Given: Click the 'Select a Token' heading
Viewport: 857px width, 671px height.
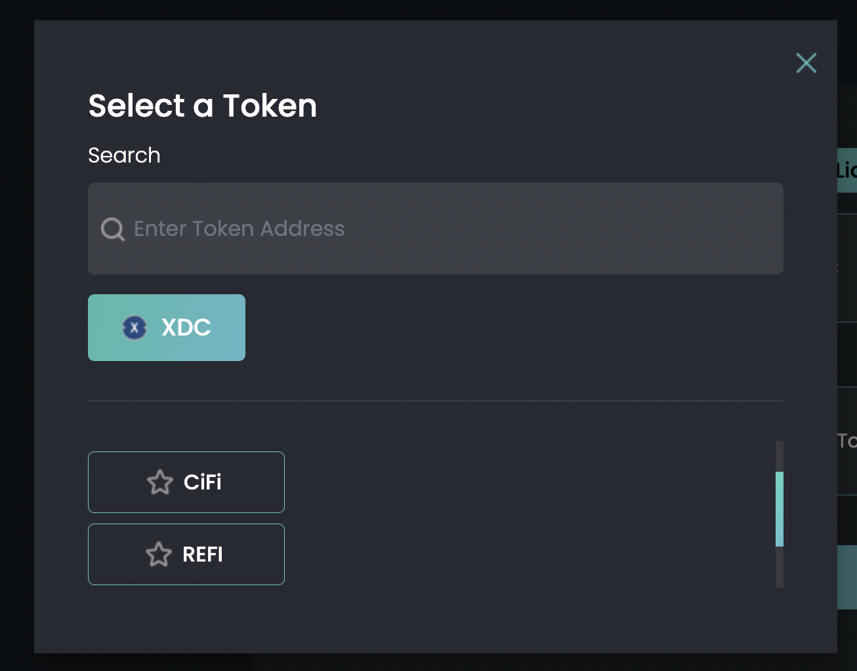Looking at the screenshot, I should click(x=203, y=105).
